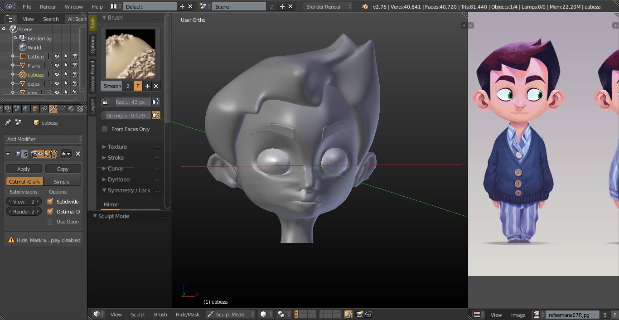Toggle fake user F for Smooth brush

click(137, 86)
